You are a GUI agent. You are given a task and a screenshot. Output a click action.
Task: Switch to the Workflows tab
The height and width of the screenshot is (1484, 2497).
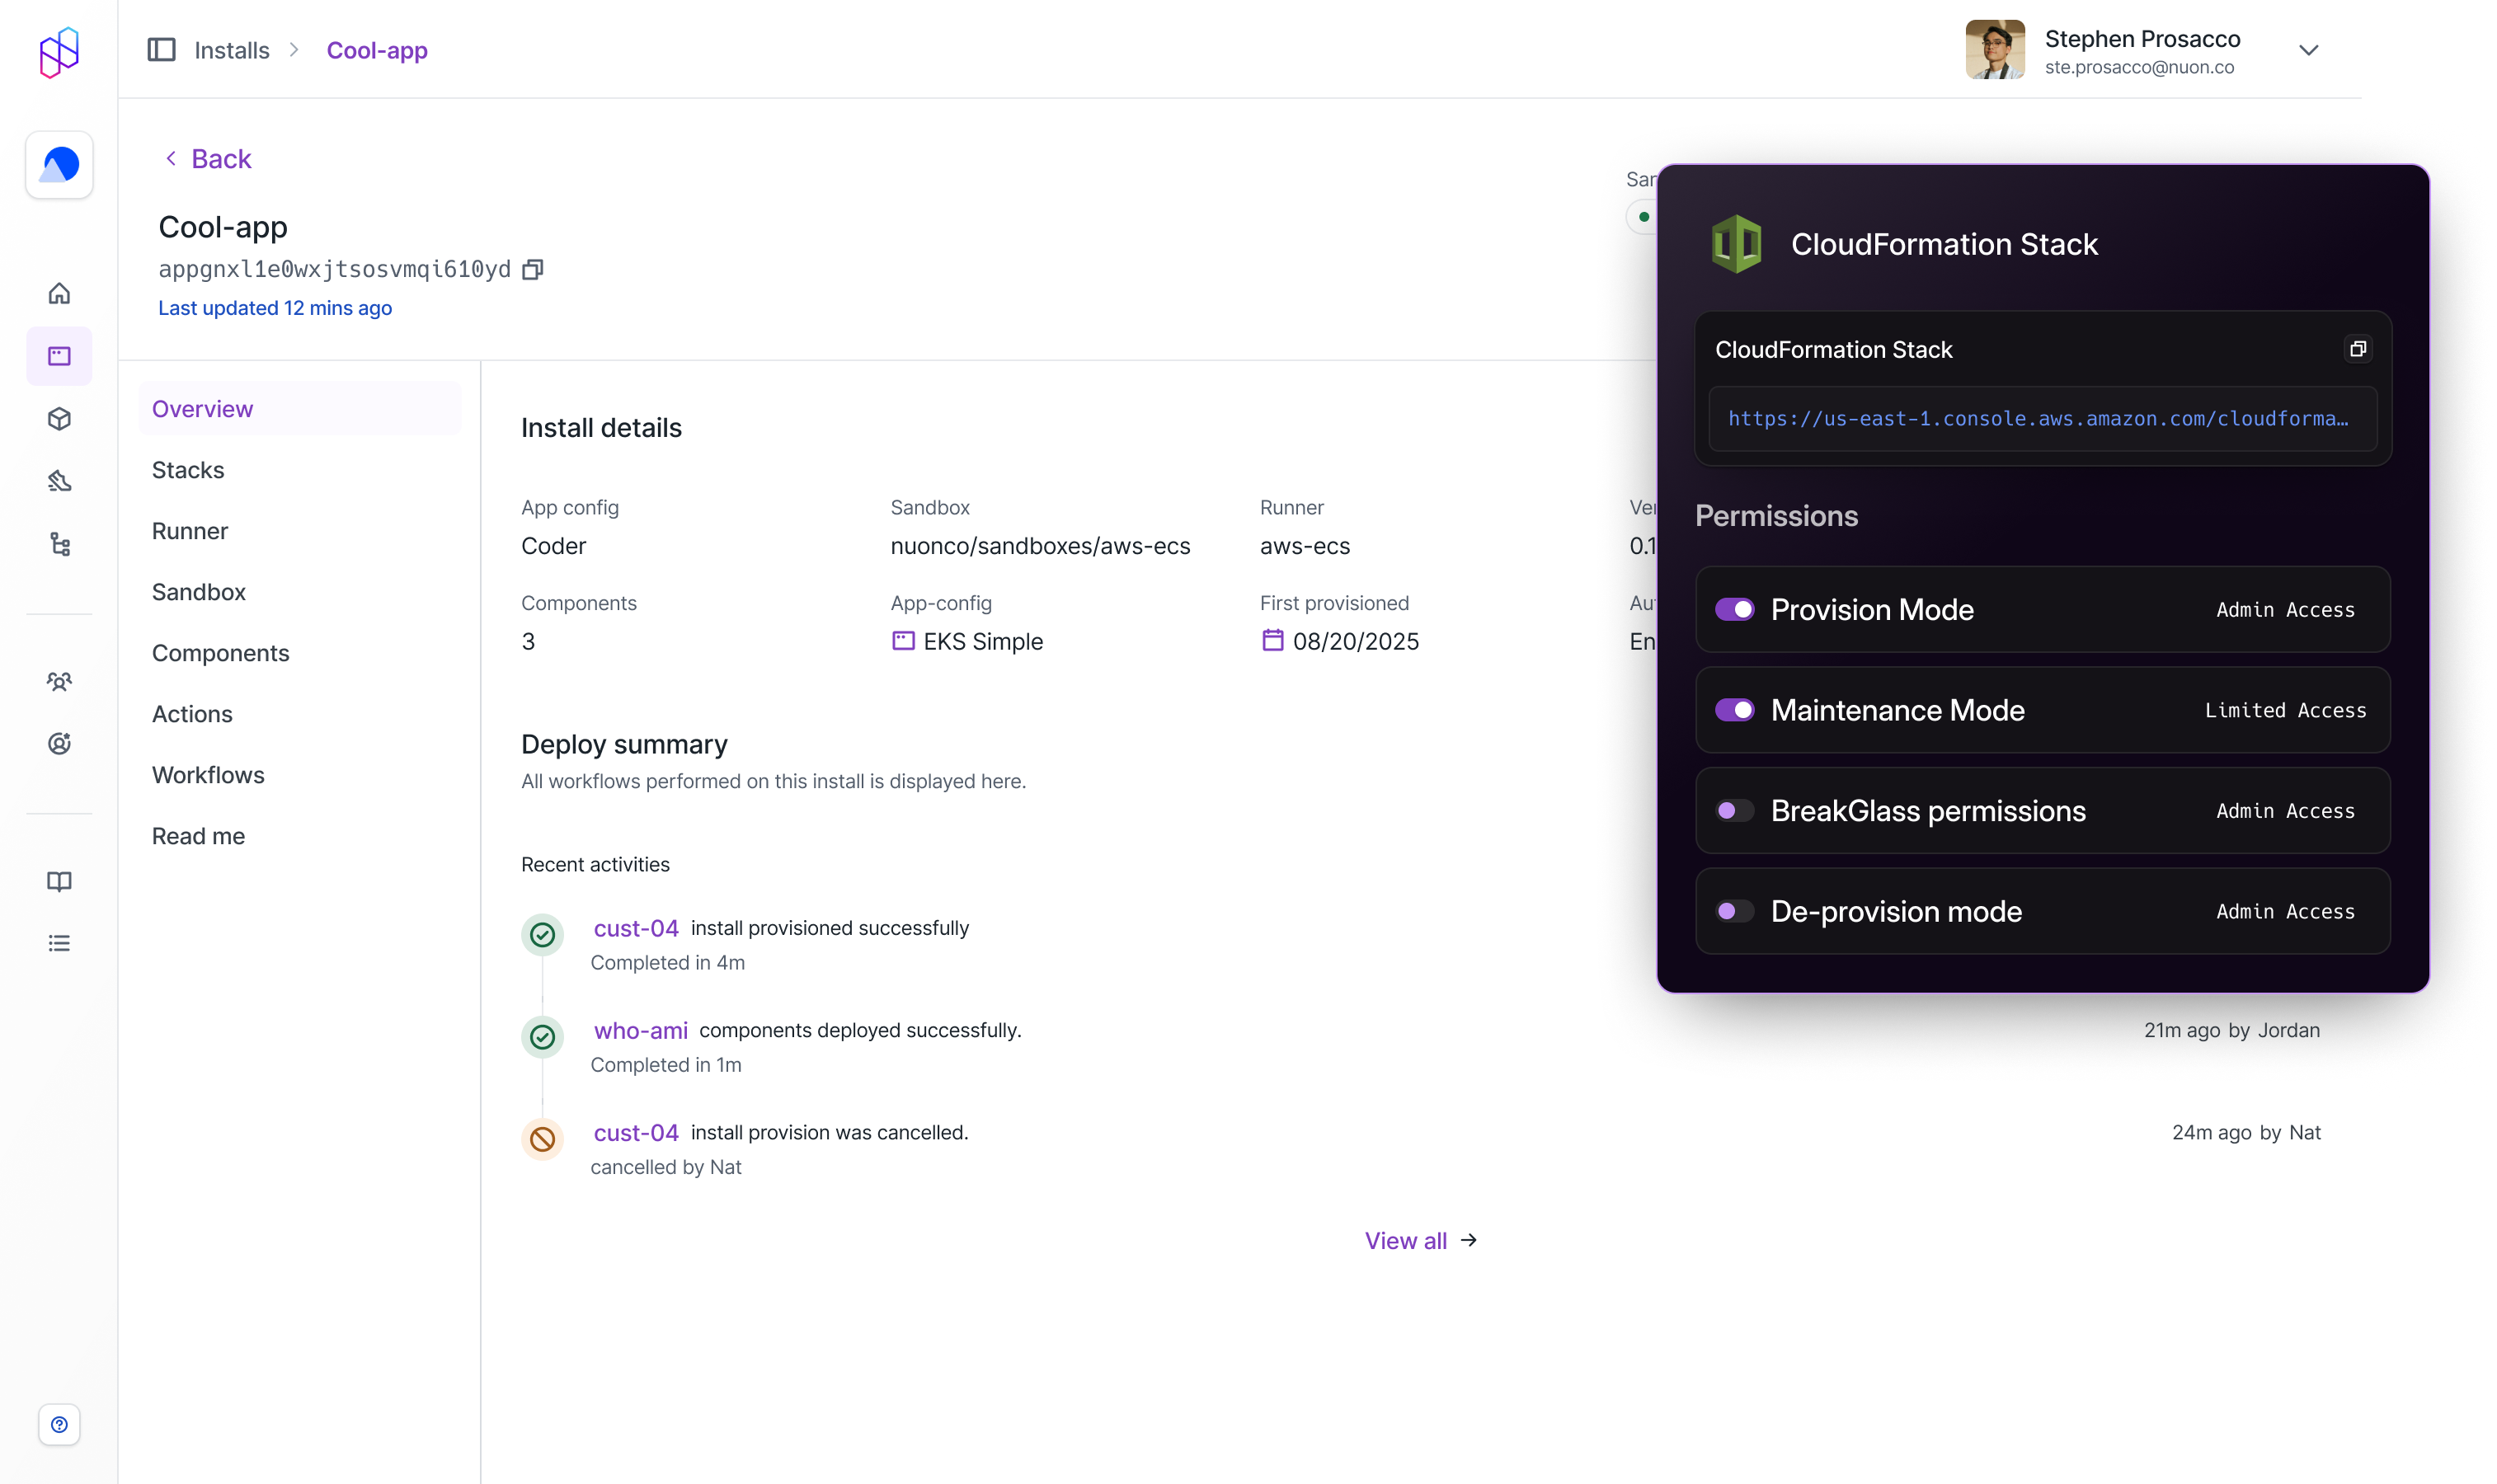(x=208, y=775)
